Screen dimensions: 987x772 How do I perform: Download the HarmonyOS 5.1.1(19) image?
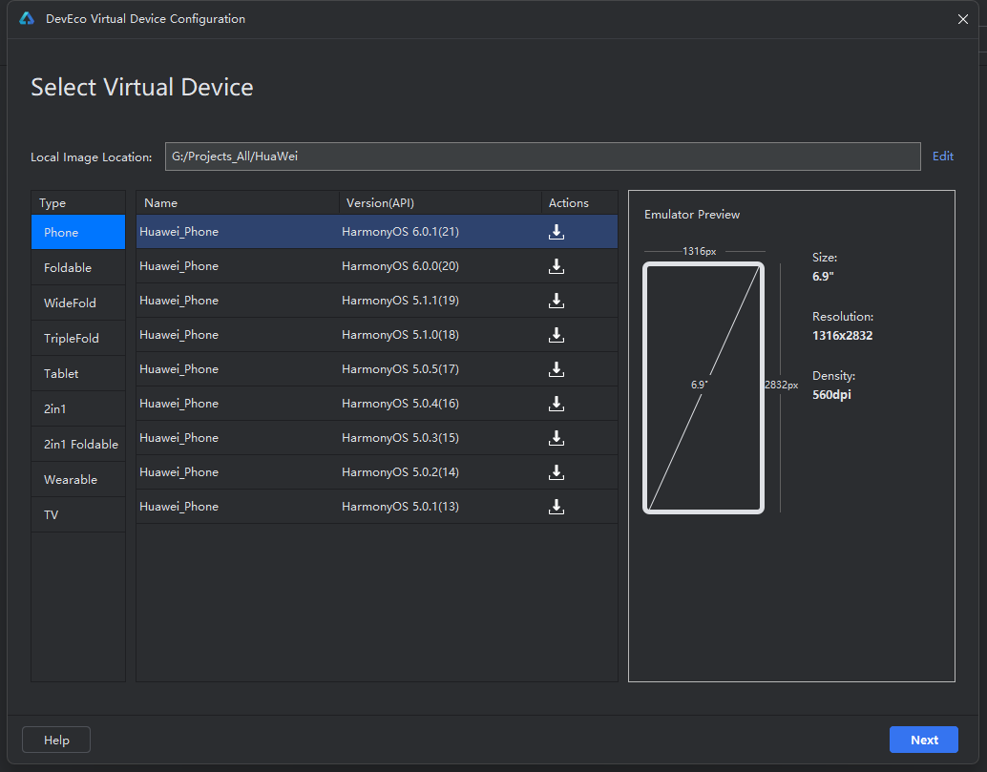[556, 301]
